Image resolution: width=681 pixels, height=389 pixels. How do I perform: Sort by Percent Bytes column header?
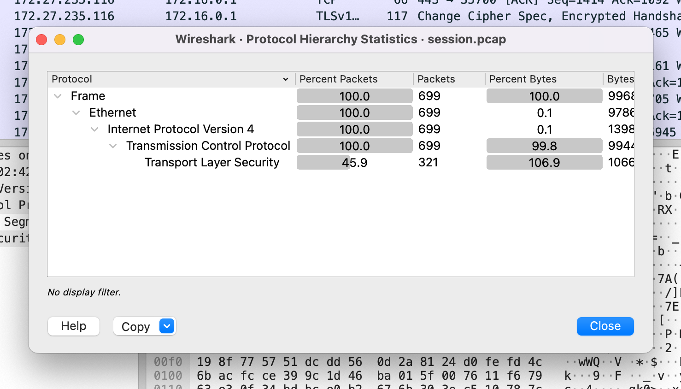point(544,79)
